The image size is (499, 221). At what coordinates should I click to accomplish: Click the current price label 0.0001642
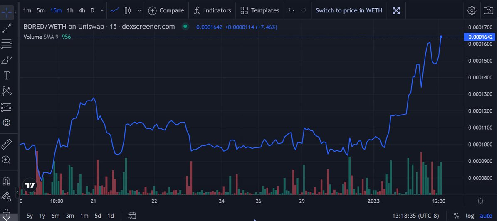coord(480,37)
